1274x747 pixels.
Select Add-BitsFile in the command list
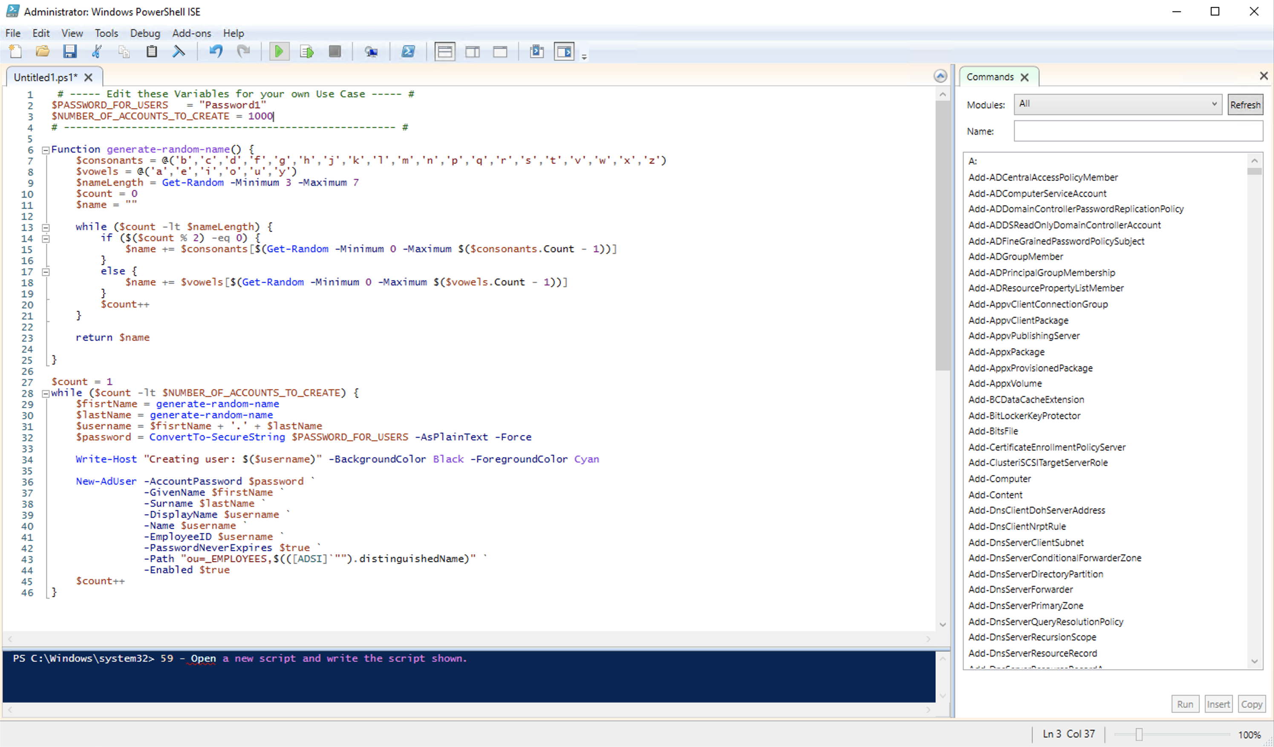click(x=993, y=431)
